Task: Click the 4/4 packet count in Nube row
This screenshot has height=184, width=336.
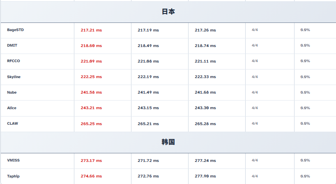Action: pyautogui.click(x=255, y=92)
